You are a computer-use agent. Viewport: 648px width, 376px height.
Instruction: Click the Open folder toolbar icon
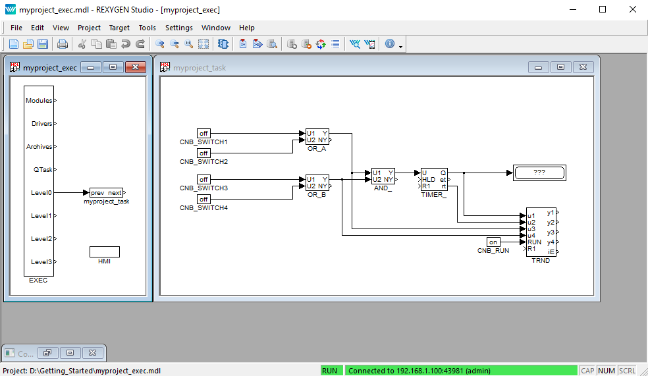click(x=28, y=44)
